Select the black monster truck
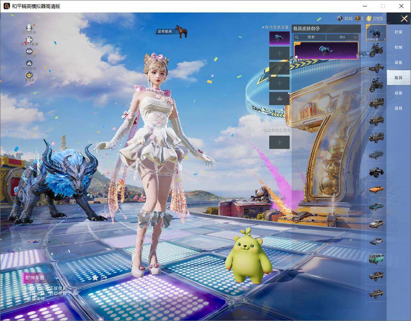 click(376, 172)
